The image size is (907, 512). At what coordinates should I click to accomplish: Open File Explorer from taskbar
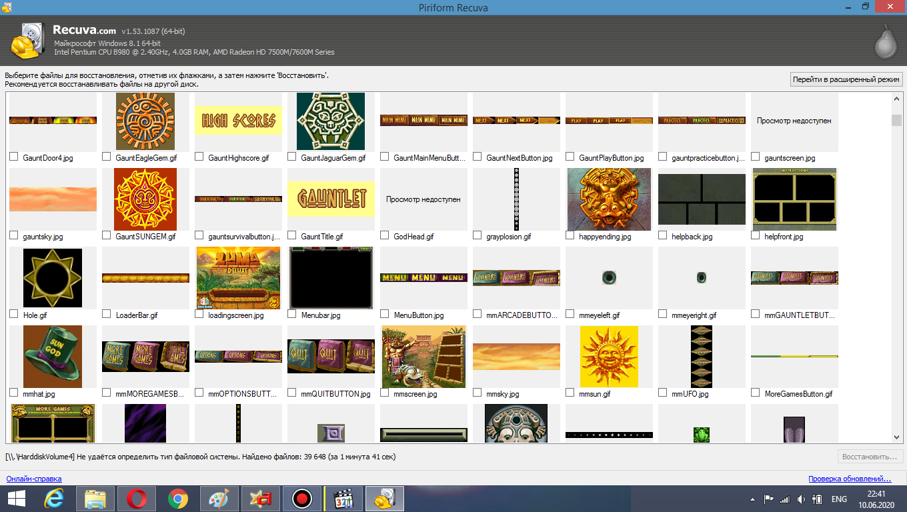[x=95, y=498]
